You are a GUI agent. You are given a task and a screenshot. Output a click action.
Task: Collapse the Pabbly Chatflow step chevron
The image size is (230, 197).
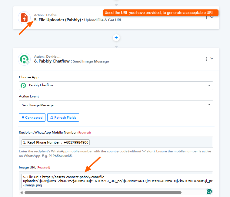point(212,59)
